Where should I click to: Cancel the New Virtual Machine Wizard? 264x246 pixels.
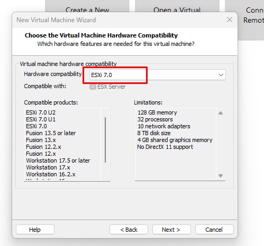214,230
